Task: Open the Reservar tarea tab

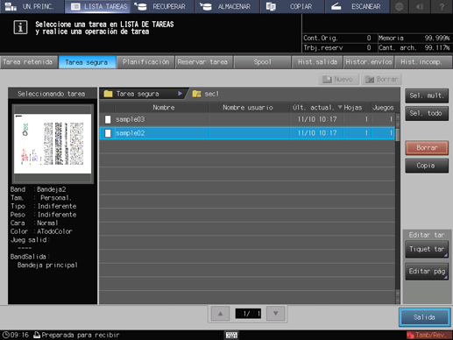Action: point(203,62)
